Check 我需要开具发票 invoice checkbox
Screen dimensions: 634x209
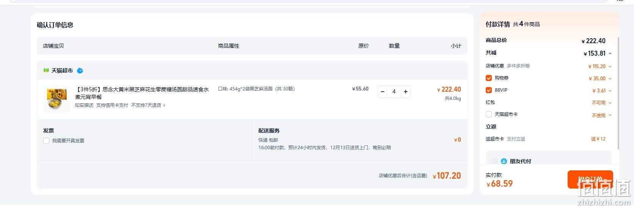click(x=46, y=141)
